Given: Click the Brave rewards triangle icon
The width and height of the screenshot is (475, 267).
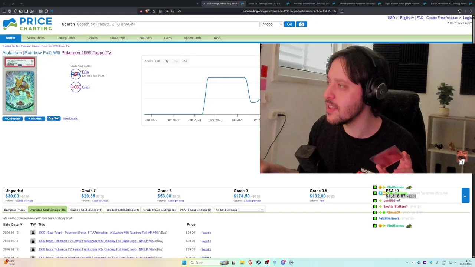Looking at the screenshot, I should click(x=141, y=11).
